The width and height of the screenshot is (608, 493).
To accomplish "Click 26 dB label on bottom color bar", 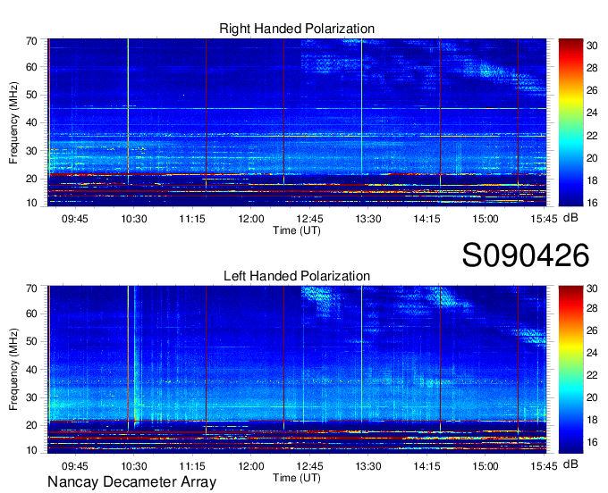I will point(592,330).
